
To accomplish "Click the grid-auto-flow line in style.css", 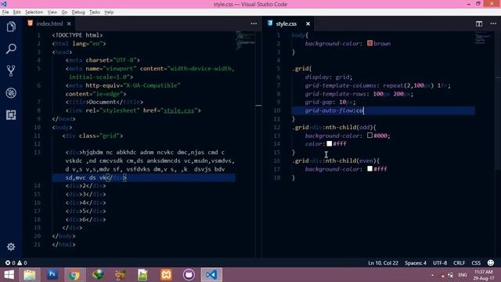I will 383,110.
